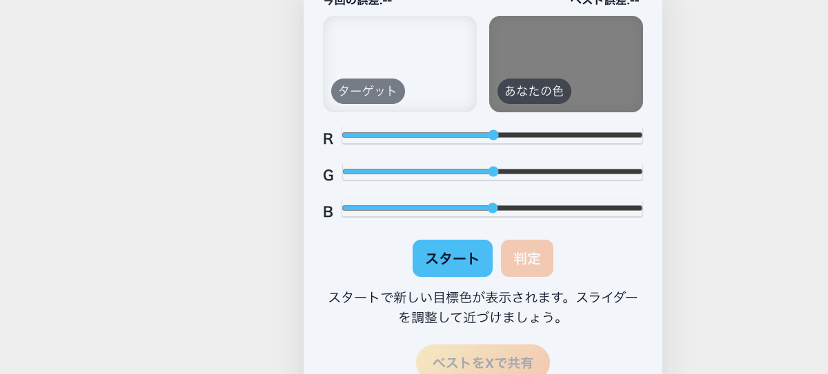Click the スタート button
828x374 pixels.
pyautogui.click(x=453, y=258)
